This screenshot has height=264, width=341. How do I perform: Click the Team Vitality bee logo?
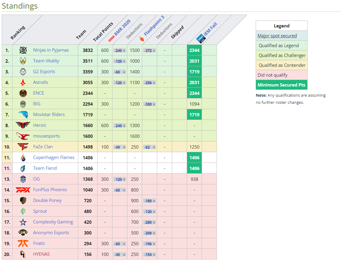(x=23, y=61)
